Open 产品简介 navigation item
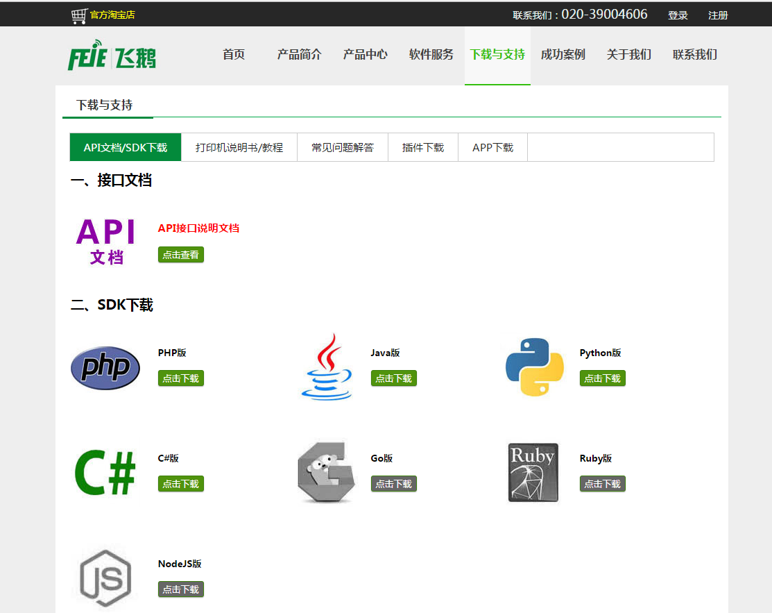The width and height of the screenshot is (772, 613). pos(299,55)
